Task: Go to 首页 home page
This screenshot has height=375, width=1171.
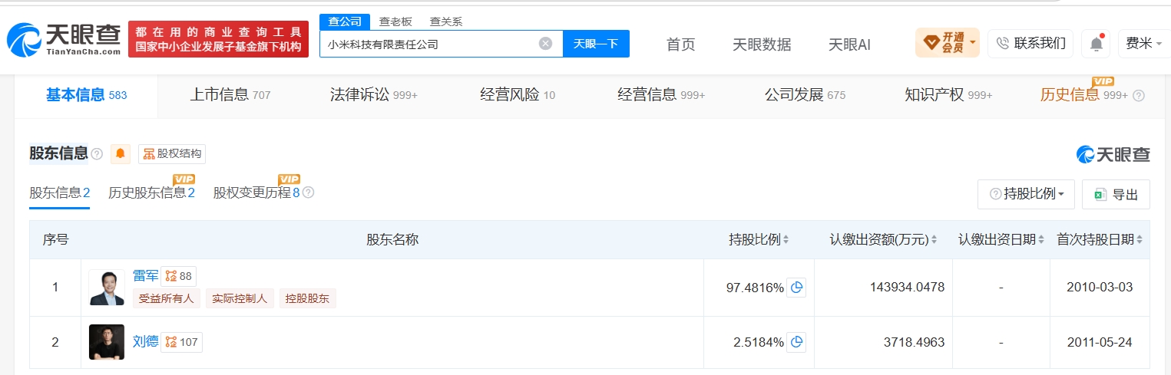Action: coord(681,44)
